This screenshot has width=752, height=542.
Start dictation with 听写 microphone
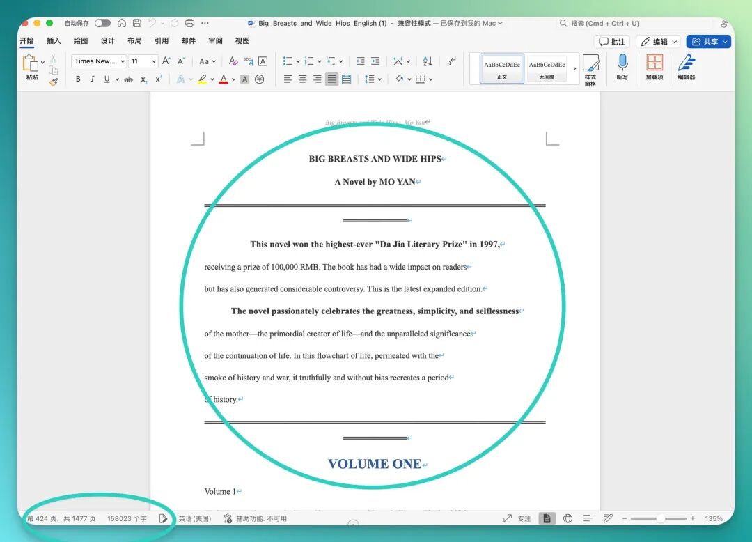[622, 67]
